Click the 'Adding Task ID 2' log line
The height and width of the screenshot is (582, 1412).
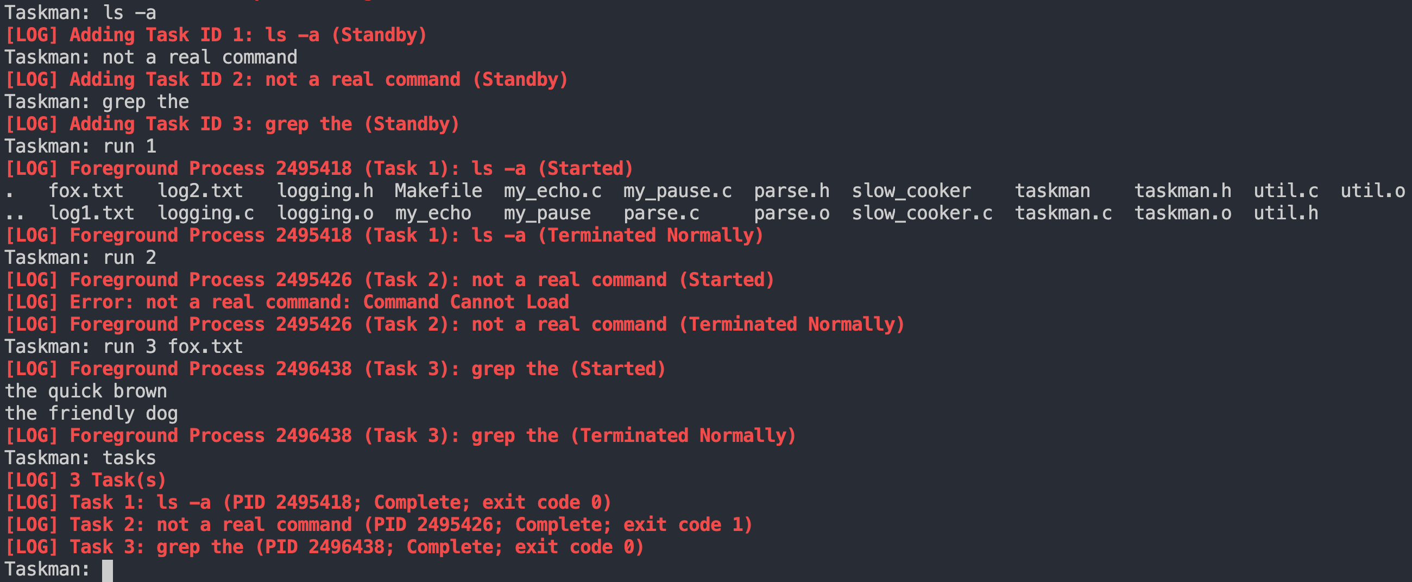(287, 79)
